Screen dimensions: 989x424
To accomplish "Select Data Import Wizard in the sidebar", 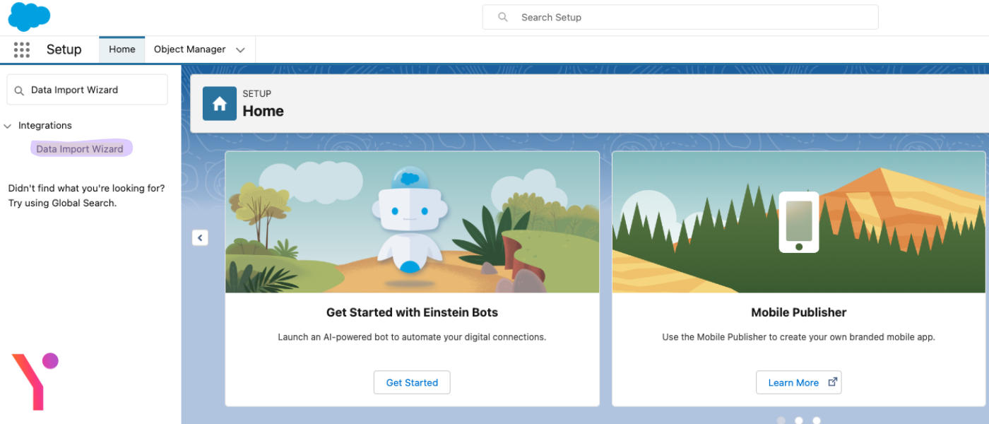I will click(x=81, y=148).
